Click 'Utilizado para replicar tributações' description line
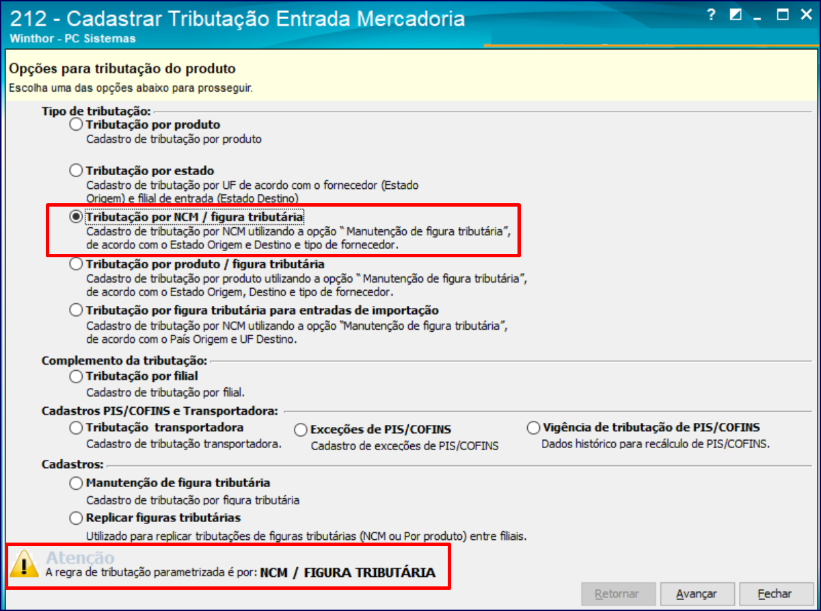 [306, 535]
